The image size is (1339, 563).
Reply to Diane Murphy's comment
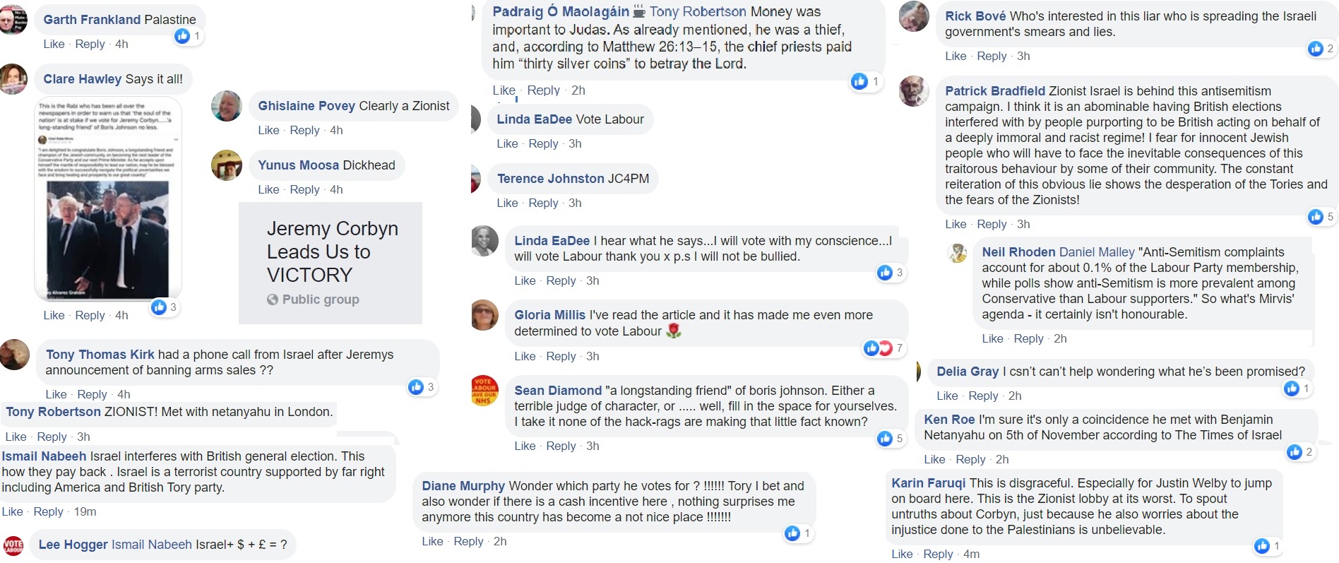pos(468,541)
